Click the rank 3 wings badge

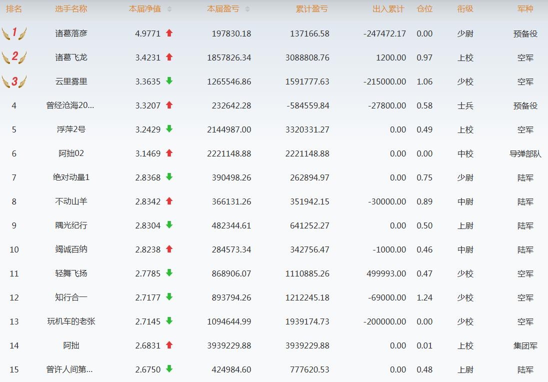click(x=14, y=81)
